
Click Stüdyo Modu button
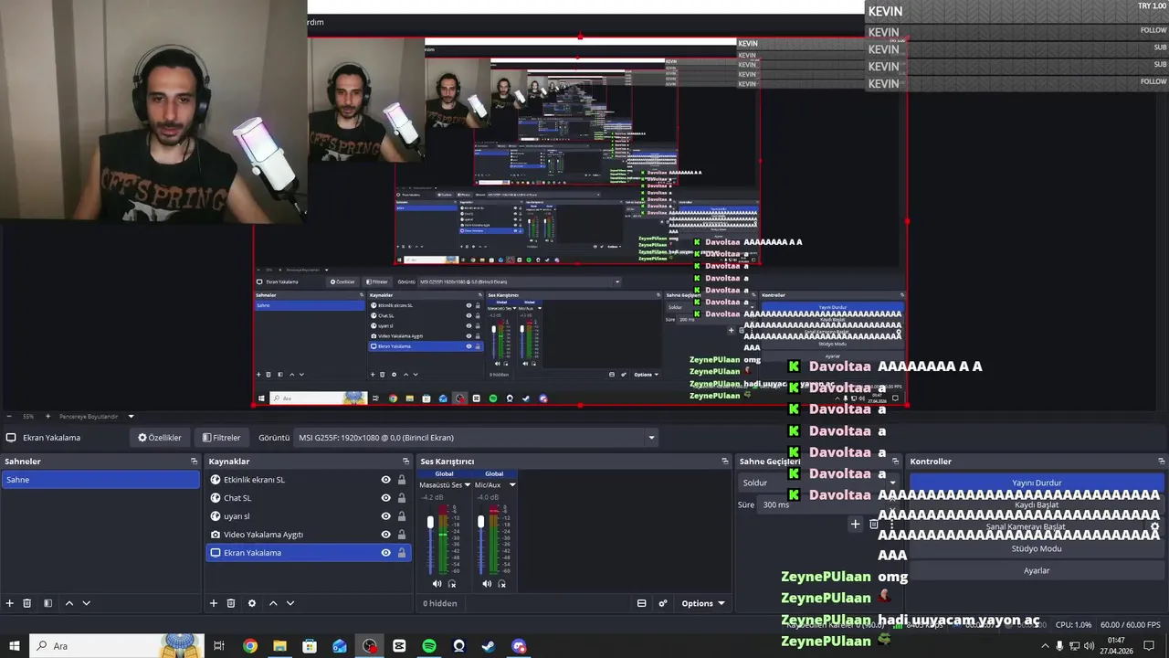pos(1037,548)
